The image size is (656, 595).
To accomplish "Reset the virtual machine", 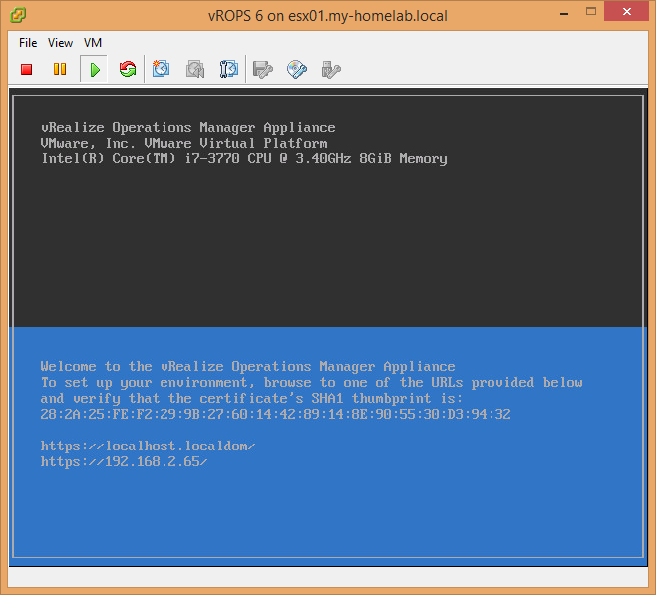I will click(127, 69).
